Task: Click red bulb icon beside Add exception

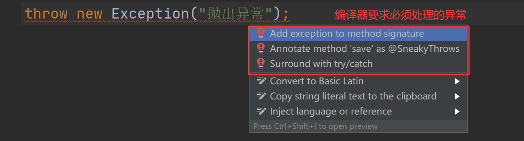Action: coord(261,33)
